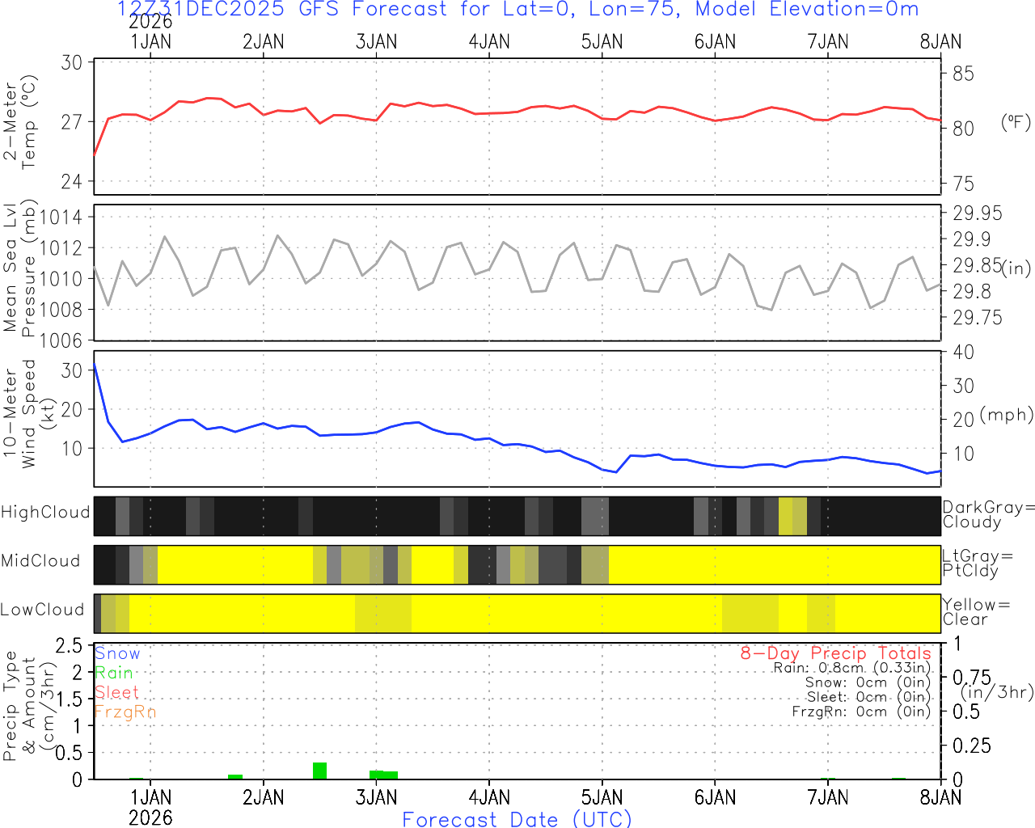Image resolution: width=1035 pixels, height=828 pixels.
Task: Click the Yellow=Clear legend text
Action: pyautogui.click(x=976, y=612)
